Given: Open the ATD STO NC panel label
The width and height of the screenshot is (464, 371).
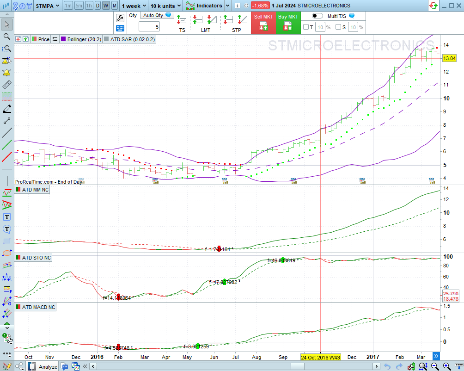Looking at the screenshot, I should click(x=33, y=258).
